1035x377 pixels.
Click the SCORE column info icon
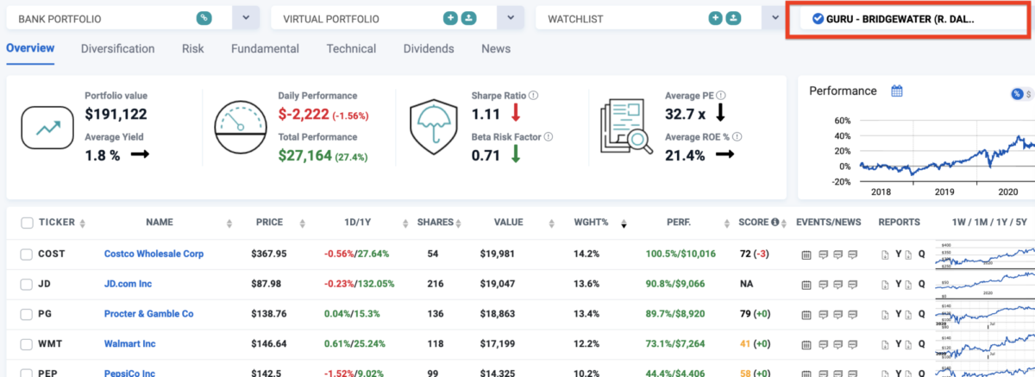point(775,223)
